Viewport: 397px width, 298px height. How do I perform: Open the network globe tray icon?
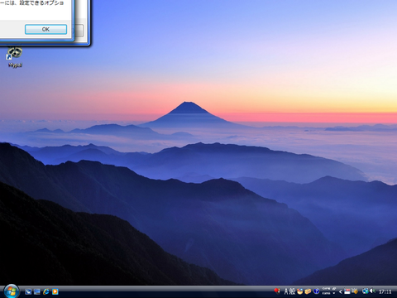pos(366,291)
